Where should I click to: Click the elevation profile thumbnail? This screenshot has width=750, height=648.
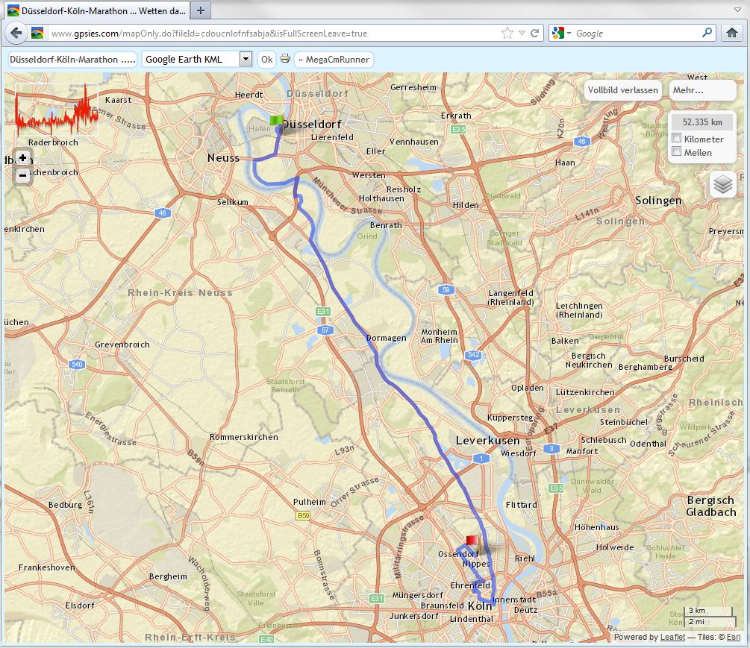click(x=57, y=110)
